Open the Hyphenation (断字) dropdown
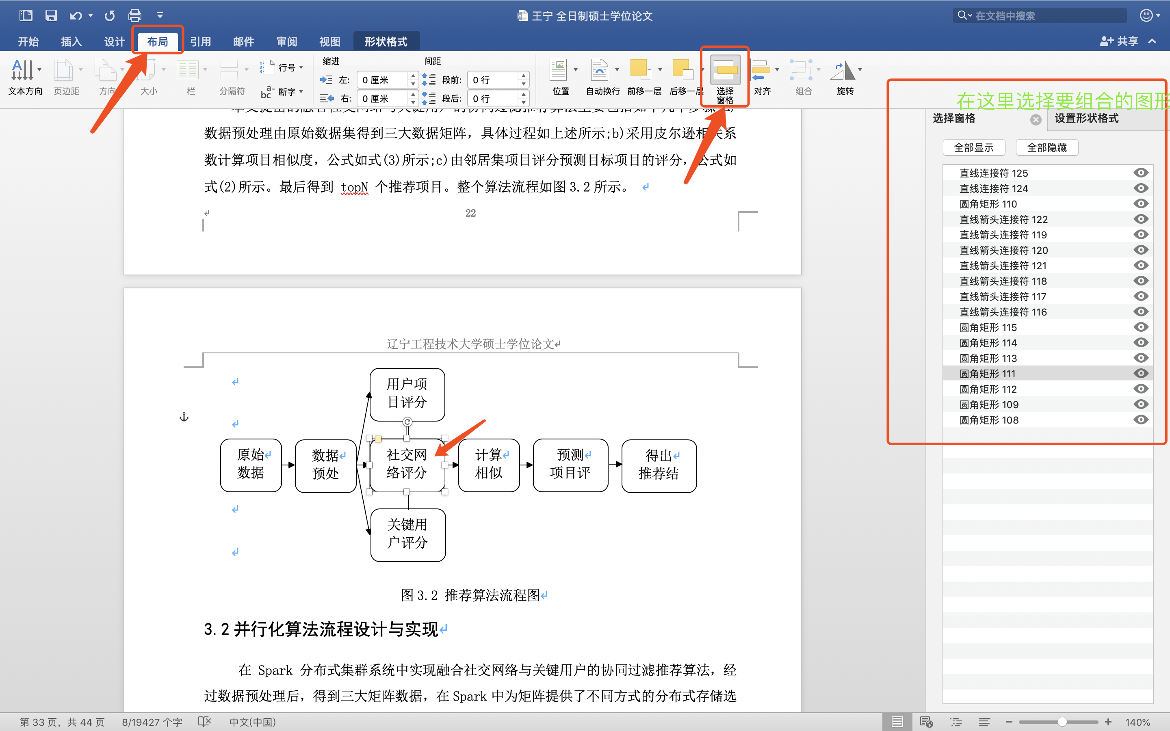 [301, 91]
